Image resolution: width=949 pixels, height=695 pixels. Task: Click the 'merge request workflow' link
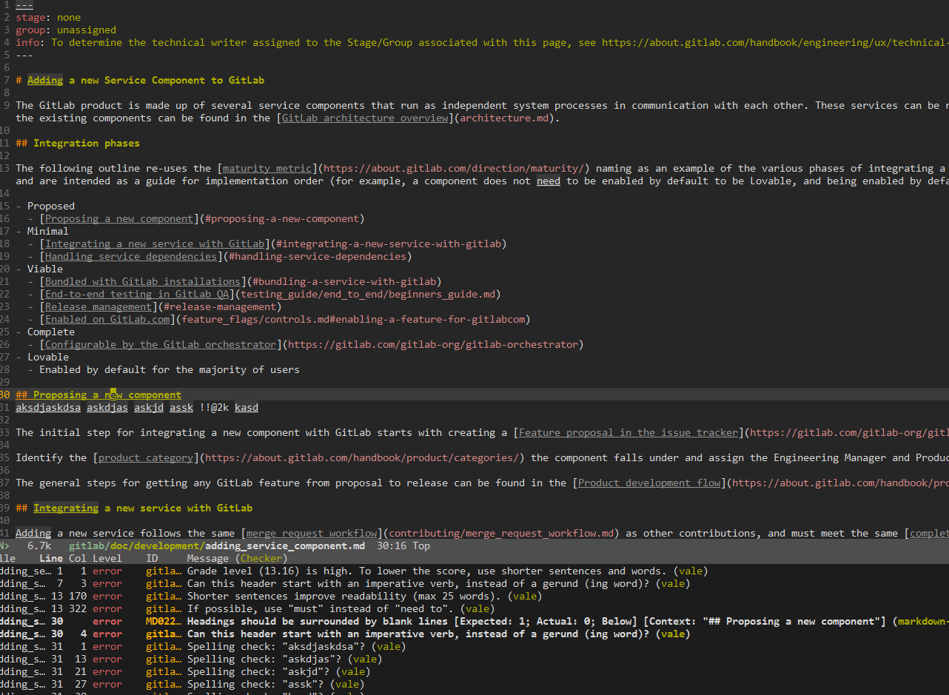point(312,534)
